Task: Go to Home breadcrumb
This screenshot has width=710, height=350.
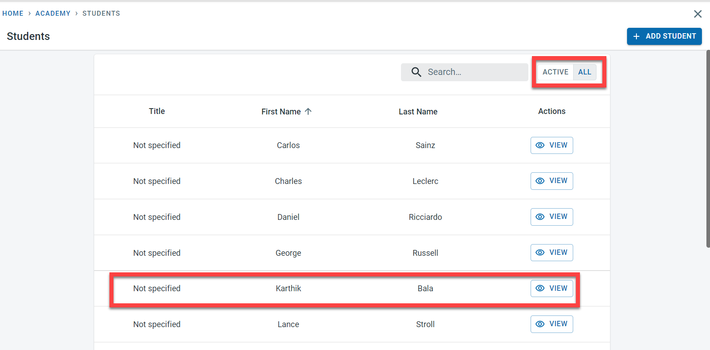Action: (13, 13)
